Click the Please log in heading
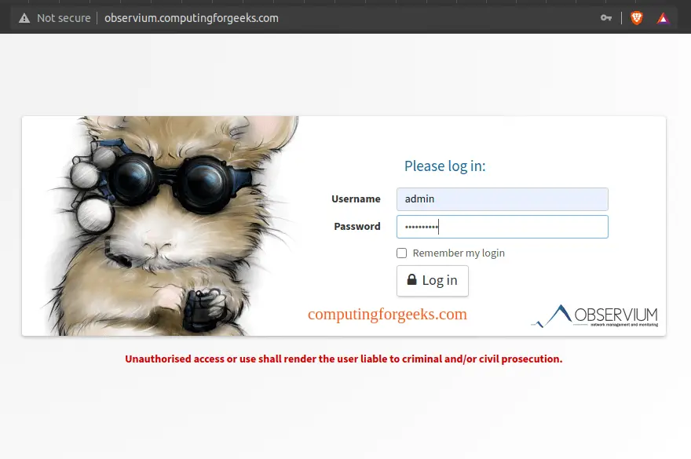This screenshot has height=459, width=691. pos(444,166)
